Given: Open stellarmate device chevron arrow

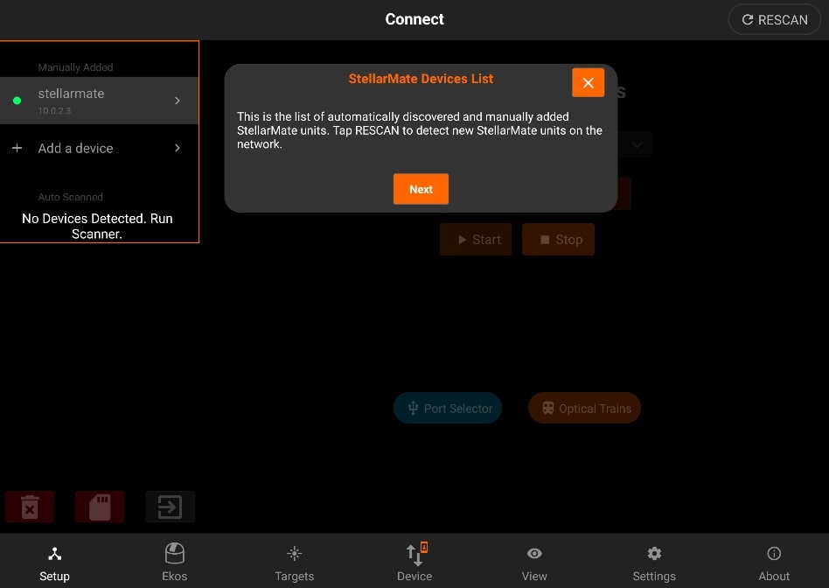Looking at the screenshot, I should coord(178,101).
